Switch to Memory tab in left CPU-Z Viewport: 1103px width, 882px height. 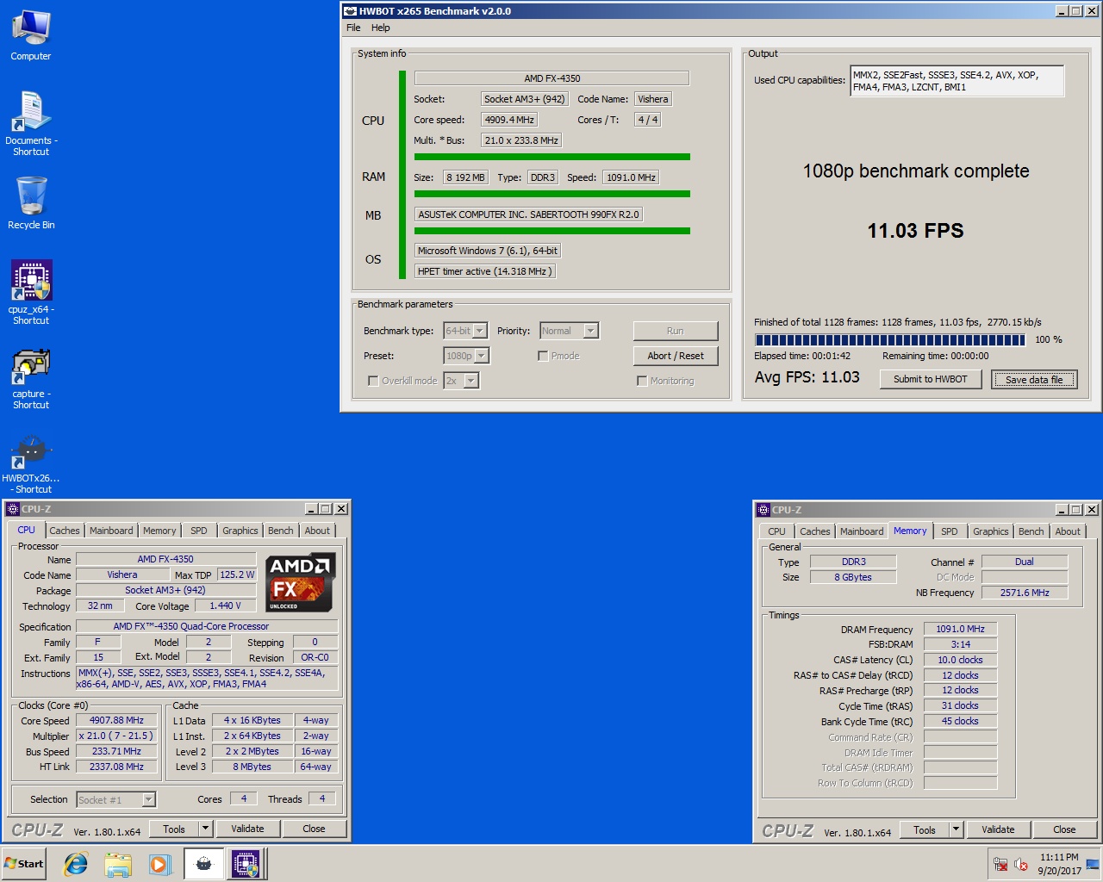(x=159, y=531)
